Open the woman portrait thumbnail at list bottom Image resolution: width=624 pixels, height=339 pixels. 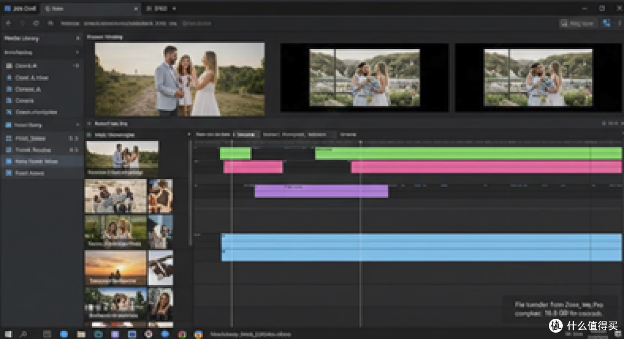coord(161,304)
